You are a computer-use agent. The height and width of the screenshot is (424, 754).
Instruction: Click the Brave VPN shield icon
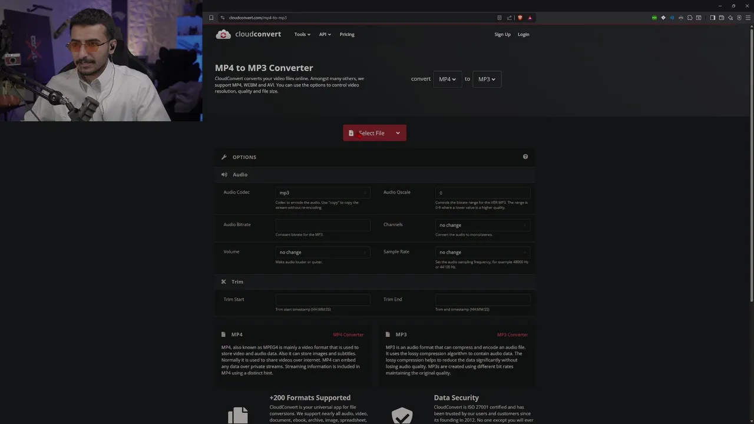point(739,18)
